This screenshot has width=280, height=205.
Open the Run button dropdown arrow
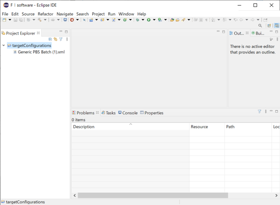pyautogui.click(x=154, y=20)
